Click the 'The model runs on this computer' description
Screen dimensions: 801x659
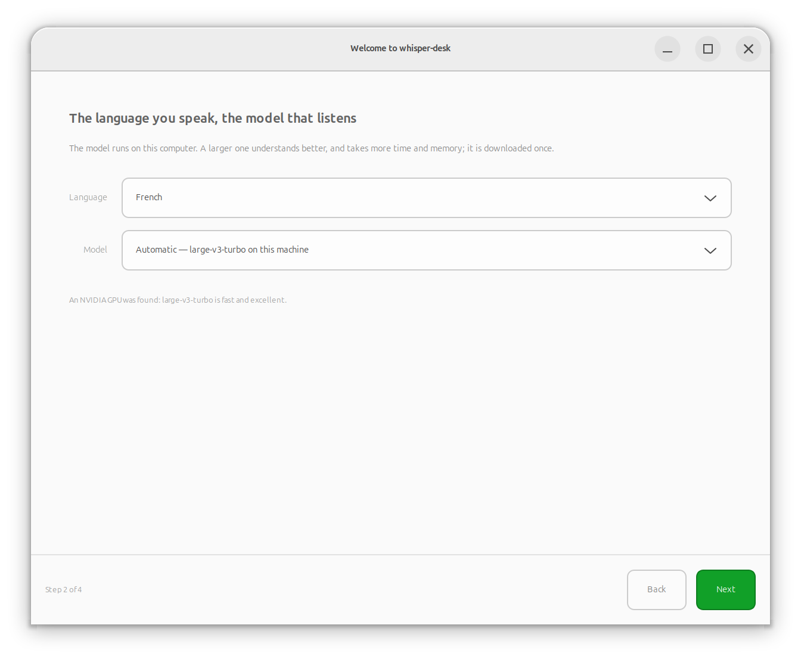coord(312,148)
